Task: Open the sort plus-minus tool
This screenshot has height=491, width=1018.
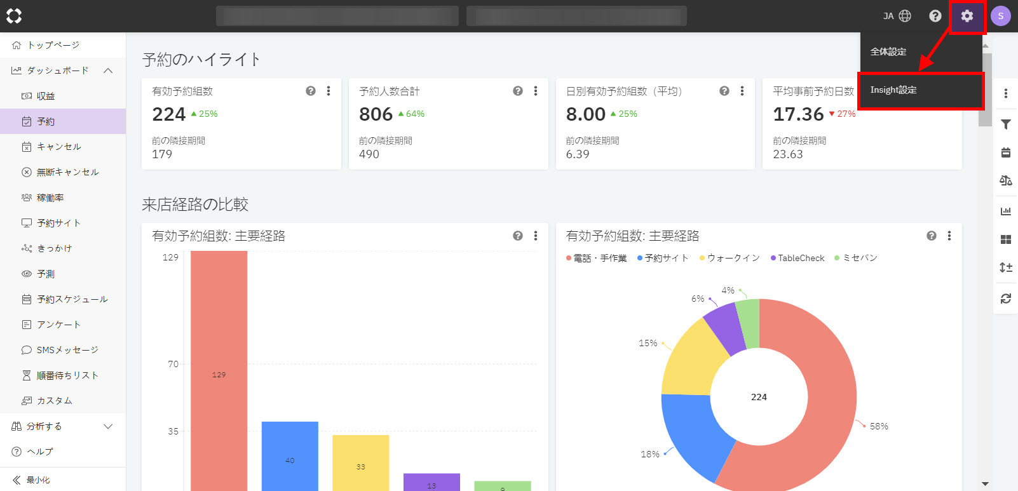Action: [1006, 267]
